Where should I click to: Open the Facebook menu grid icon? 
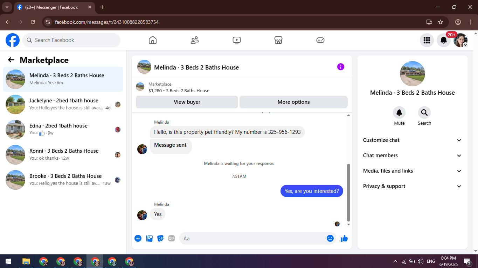click(x=427, y=40)
